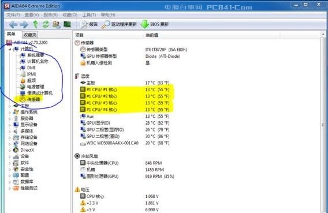The height and width of the screenshot is (213, 328).
Task: Select IPMI in the tree
Action: [x=31, y=74]
